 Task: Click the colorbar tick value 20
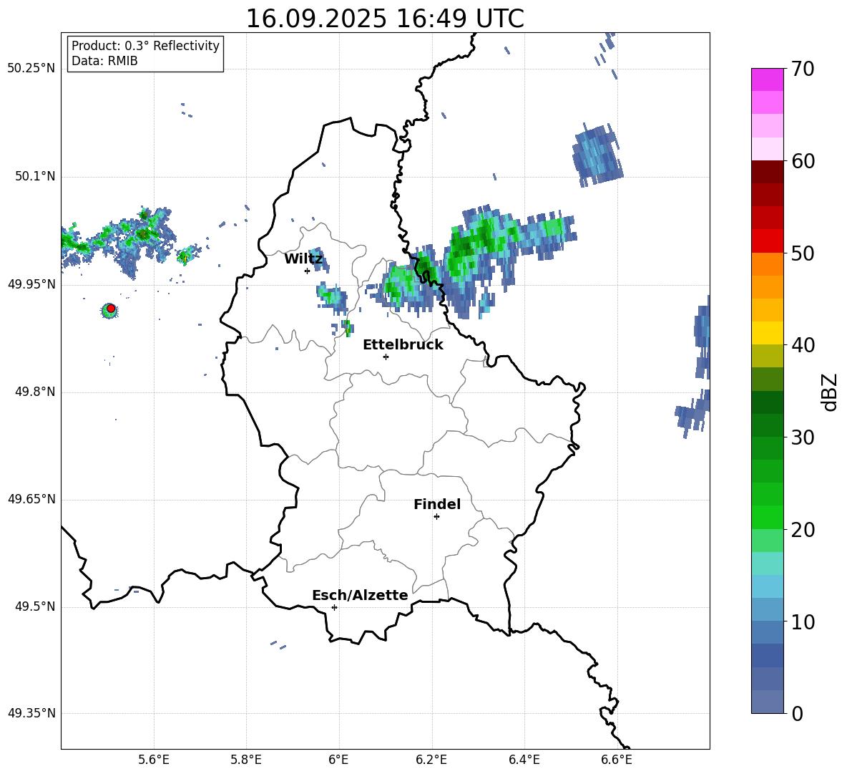tap(803, 529)
